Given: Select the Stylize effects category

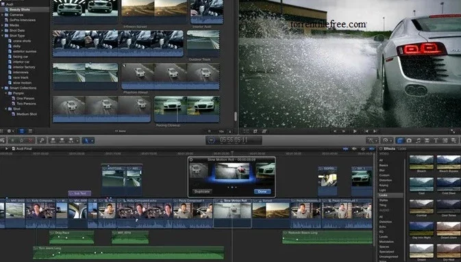Looking at the screenshot, I should click(384, 200).
